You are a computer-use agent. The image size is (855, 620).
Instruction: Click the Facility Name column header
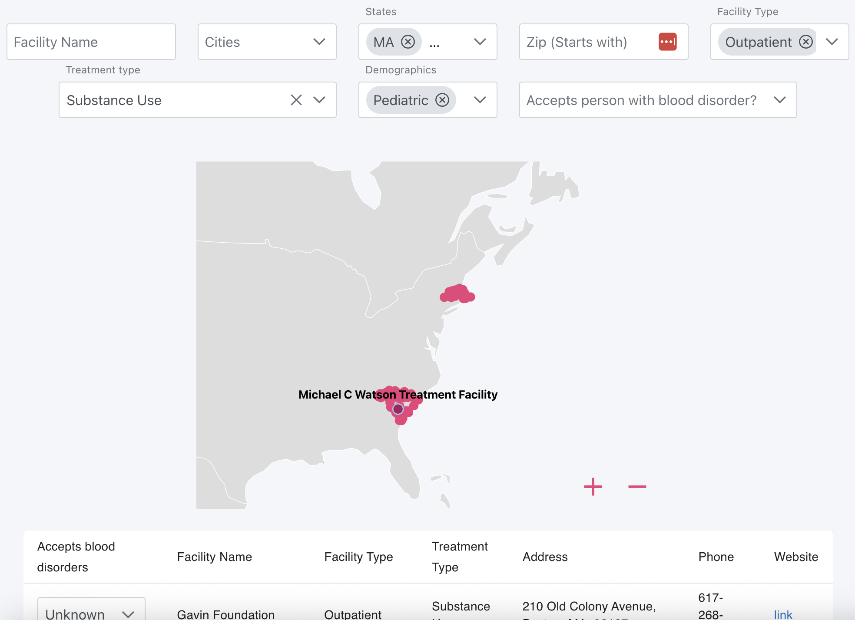tap(214, 557)
